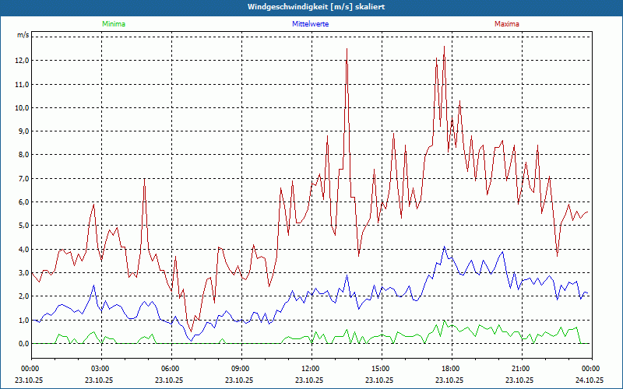
Task: Click the 09:00 time axis label
Action: 241,369
